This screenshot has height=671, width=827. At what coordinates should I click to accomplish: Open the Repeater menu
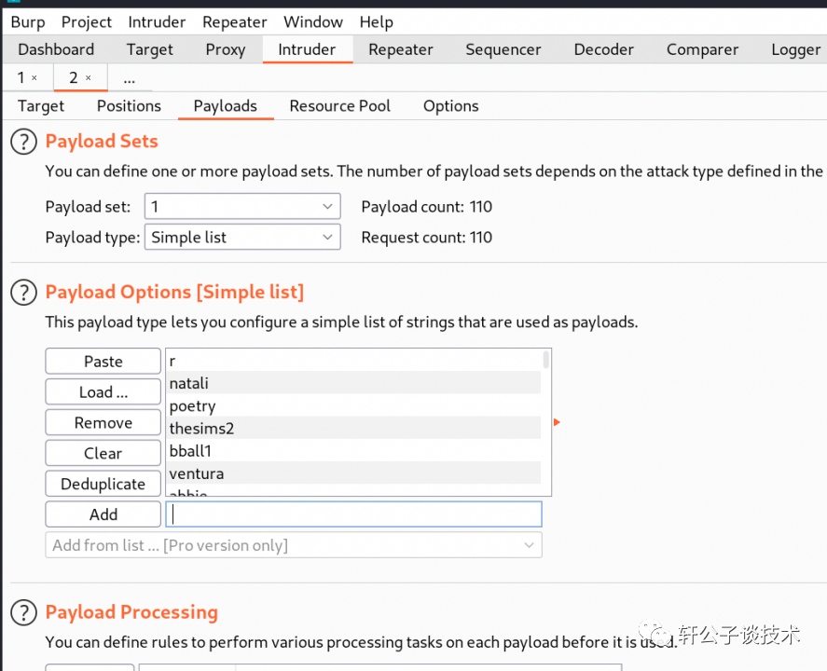click(x=235, y=22)
